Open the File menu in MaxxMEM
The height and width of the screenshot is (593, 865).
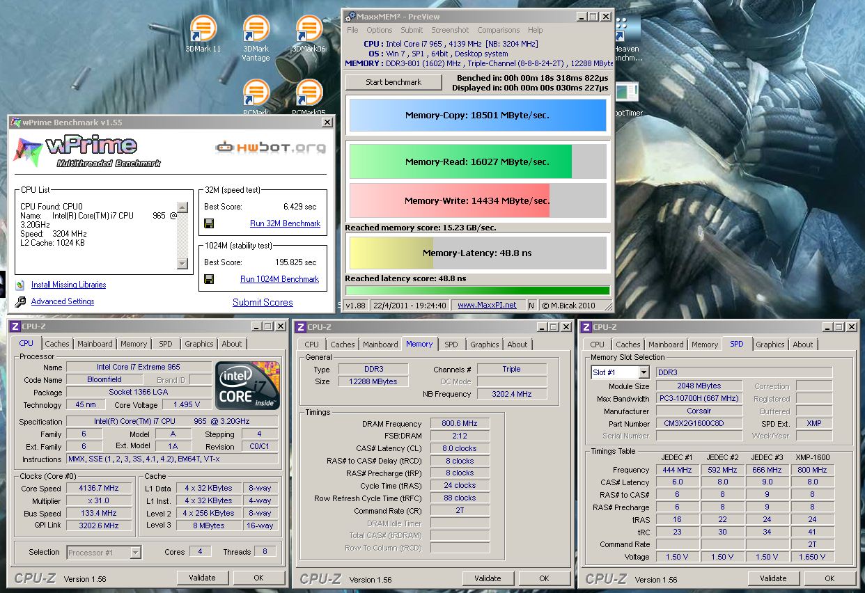[x=352, y=30]
